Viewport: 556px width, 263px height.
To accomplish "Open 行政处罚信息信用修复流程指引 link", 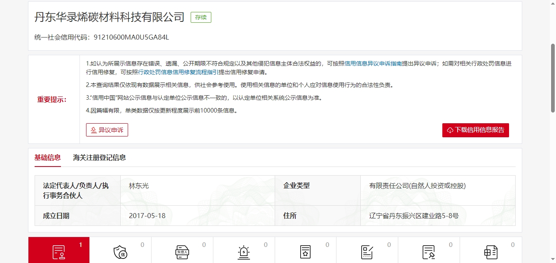I will pos(178,72).
